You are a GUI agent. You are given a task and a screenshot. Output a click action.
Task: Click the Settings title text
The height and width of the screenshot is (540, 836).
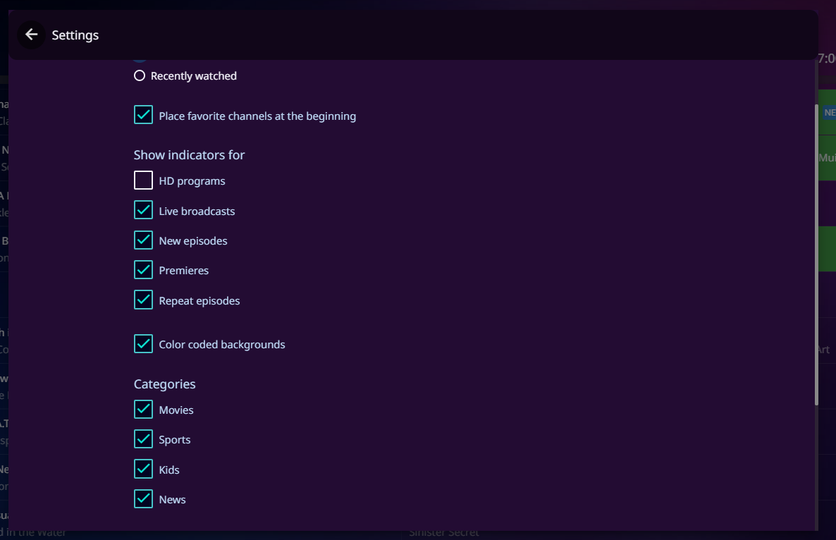tap(75, 35)
